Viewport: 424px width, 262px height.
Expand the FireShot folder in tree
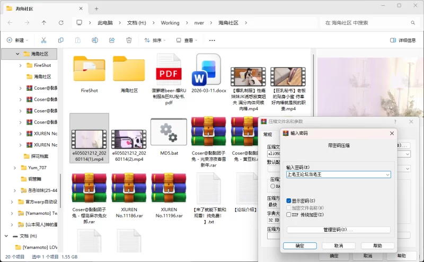pos(21,65)
